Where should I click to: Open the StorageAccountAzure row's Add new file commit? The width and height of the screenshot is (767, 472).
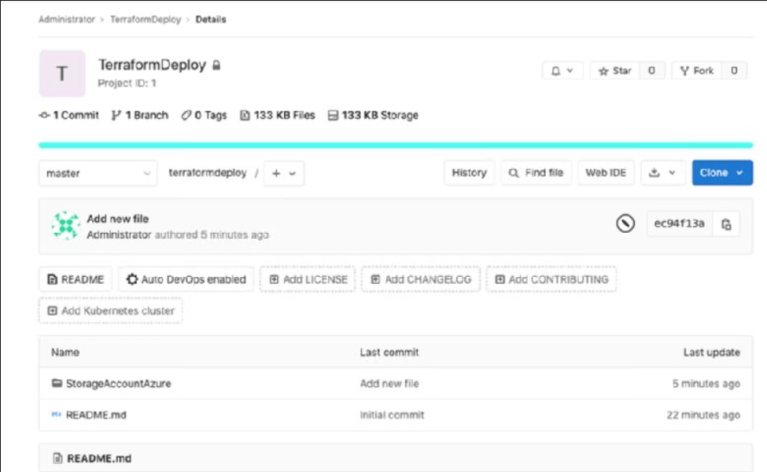click(389, 383)
